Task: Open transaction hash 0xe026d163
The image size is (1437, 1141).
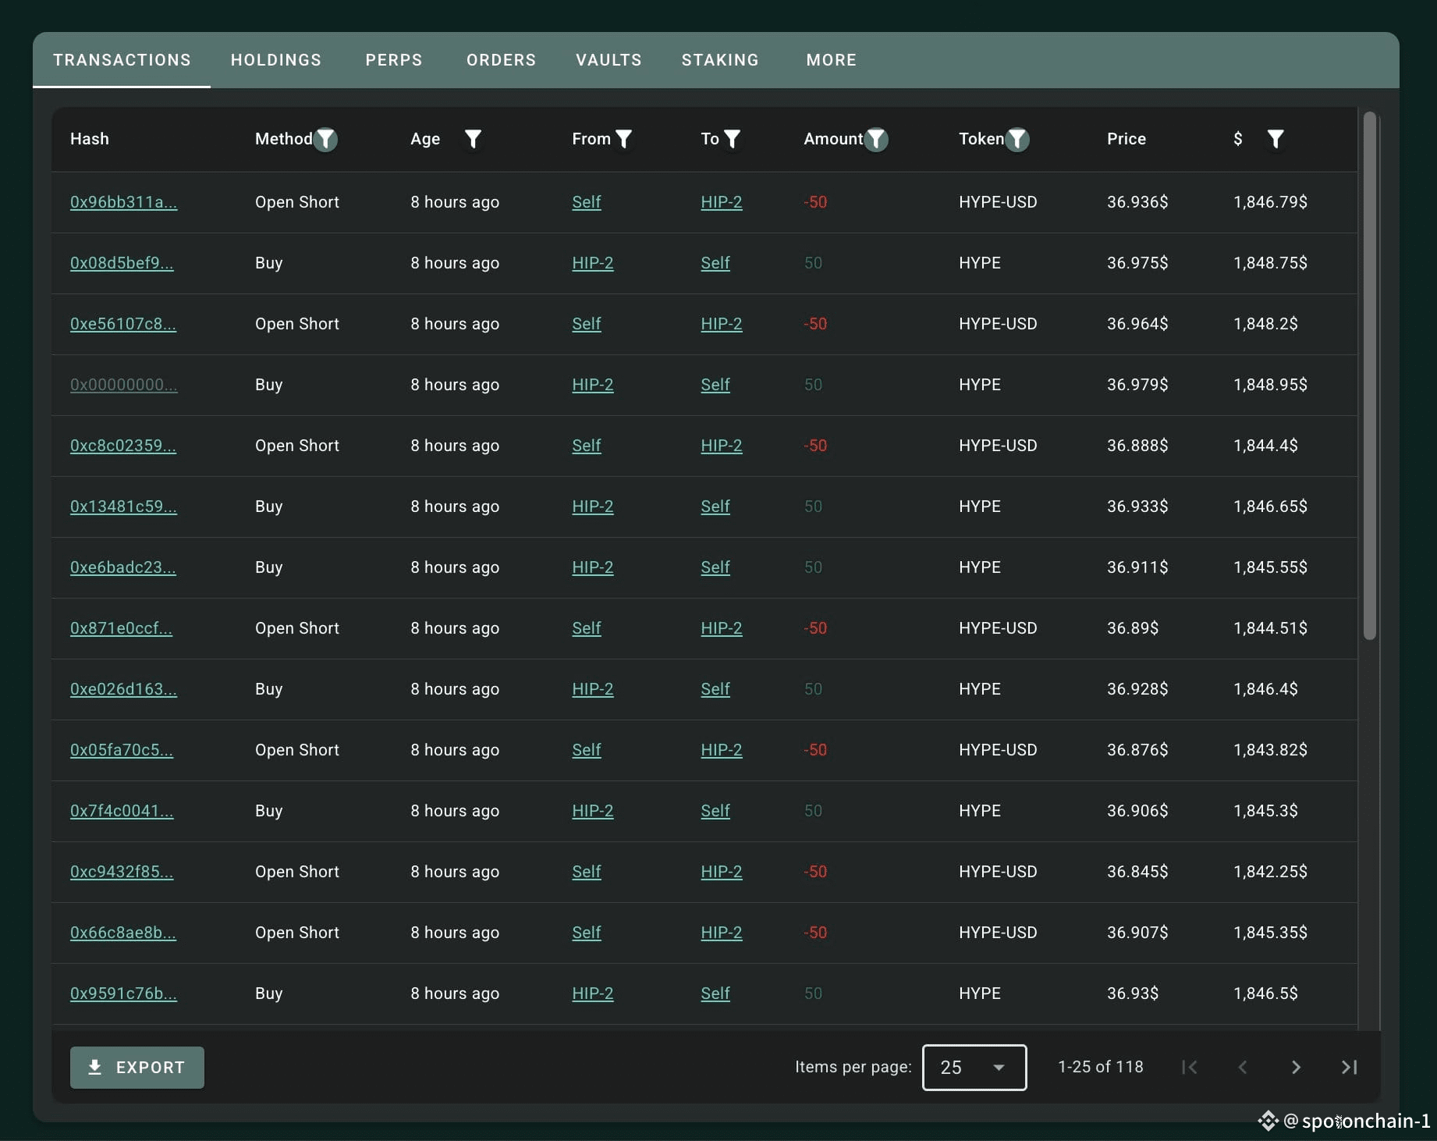Action: tap(123, 689)
